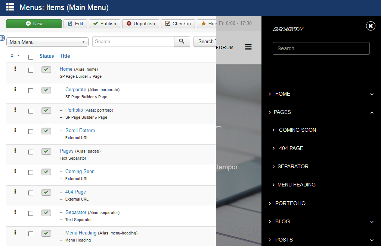This screenshot has width=381, height=246.
Task: Open the Coming Soon menu item link
Action: (x=80, y=172)
